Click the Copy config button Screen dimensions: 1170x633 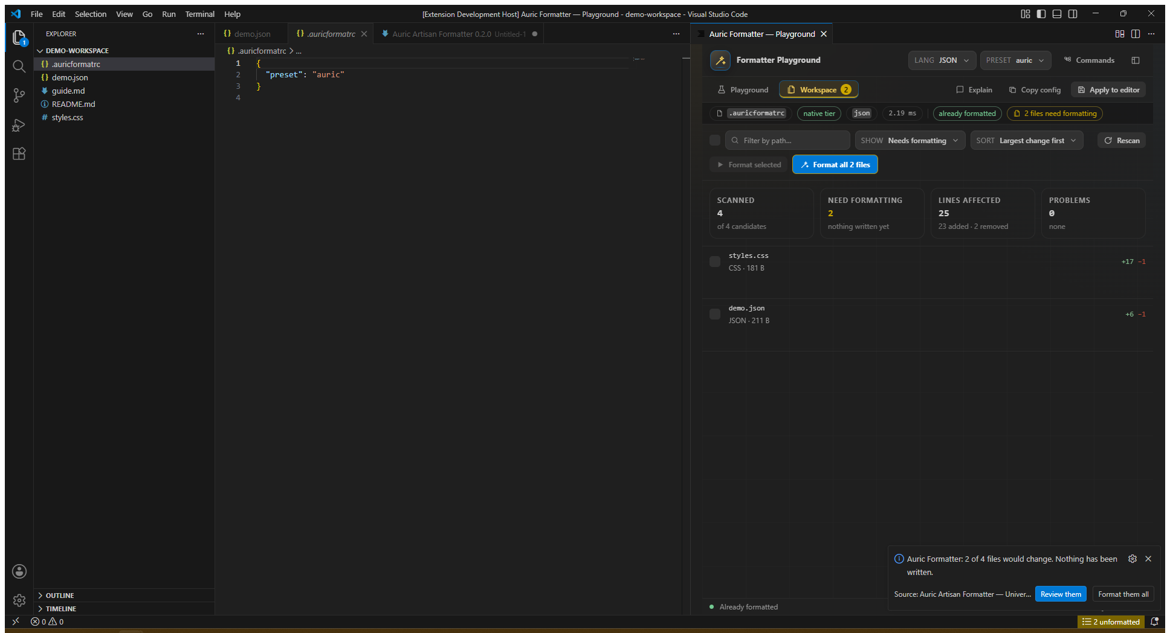pos(1035,89)
